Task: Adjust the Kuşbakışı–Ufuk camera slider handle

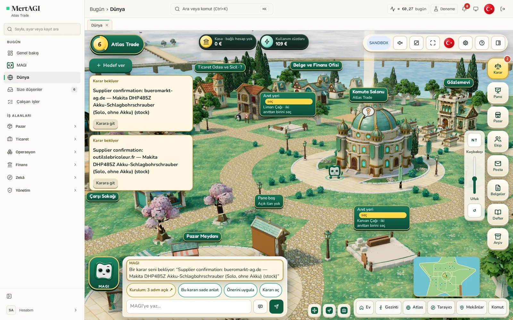Action: (475, 179)
